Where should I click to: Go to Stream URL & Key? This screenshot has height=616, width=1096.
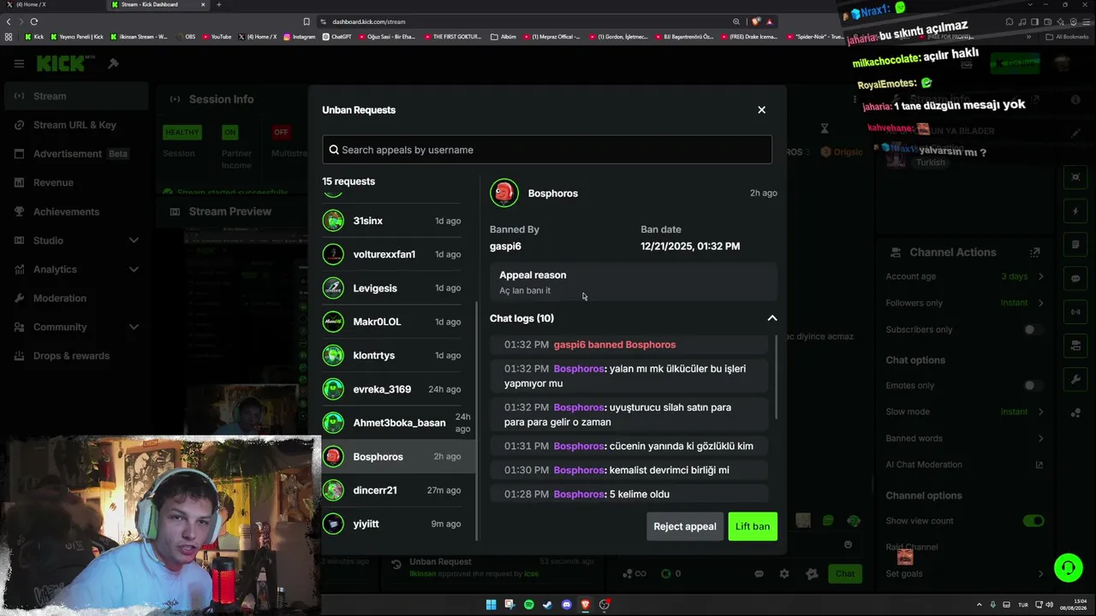tap(75, 125)
